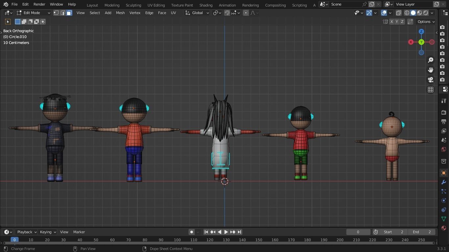Switch perspective/orthographic grid icon
The image size is (449, 252).
tap(431, 90)
